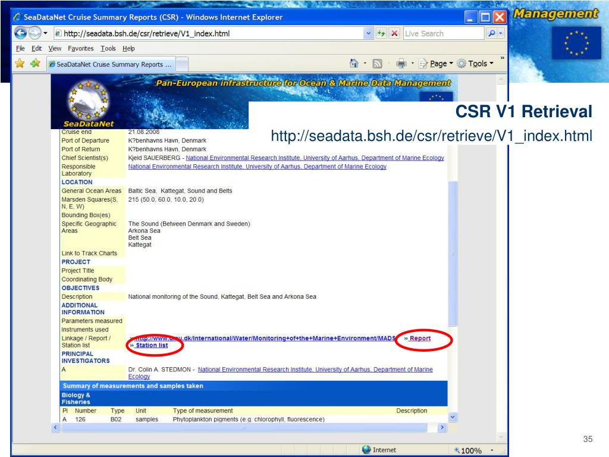This screenshot has width=609, height=457.
Task: Click the slide page number 35
Action: 588,439
